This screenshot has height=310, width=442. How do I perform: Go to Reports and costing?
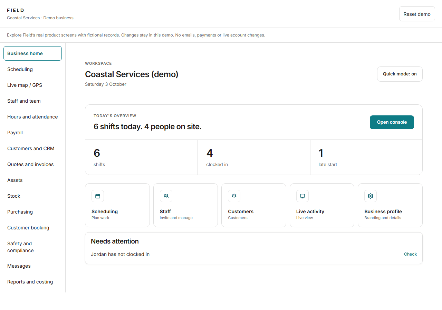[32, 282]
